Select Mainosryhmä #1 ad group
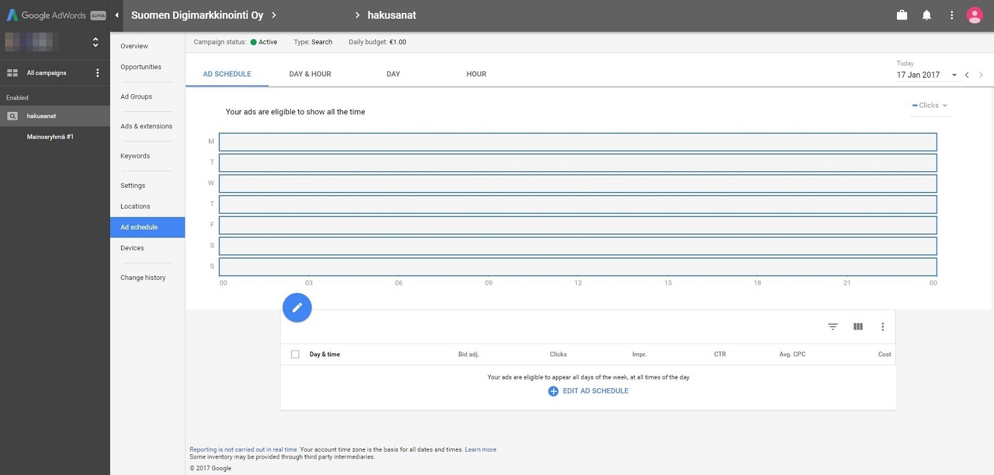 click(x=50, y=137)
